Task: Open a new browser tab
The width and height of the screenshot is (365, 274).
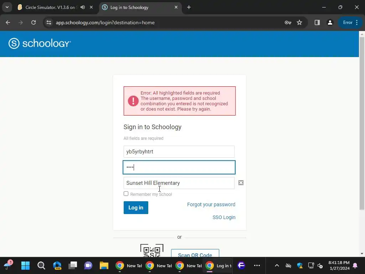Action: [189, 7]
